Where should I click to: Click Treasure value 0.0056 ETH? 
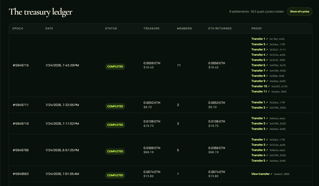[152, 63]
